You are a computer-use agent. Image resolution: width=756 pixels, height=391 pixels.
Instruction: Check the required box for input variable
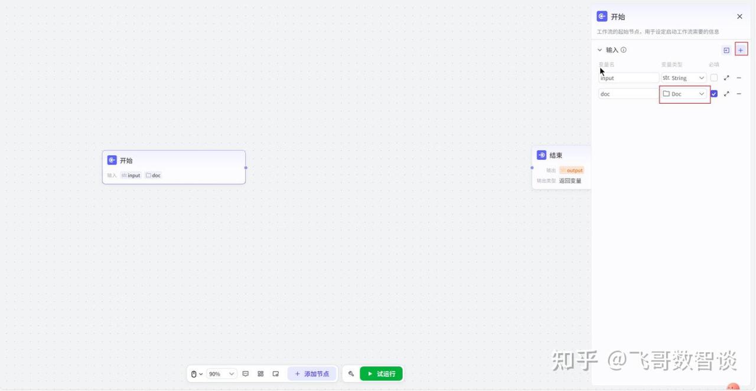coord(714,78)
